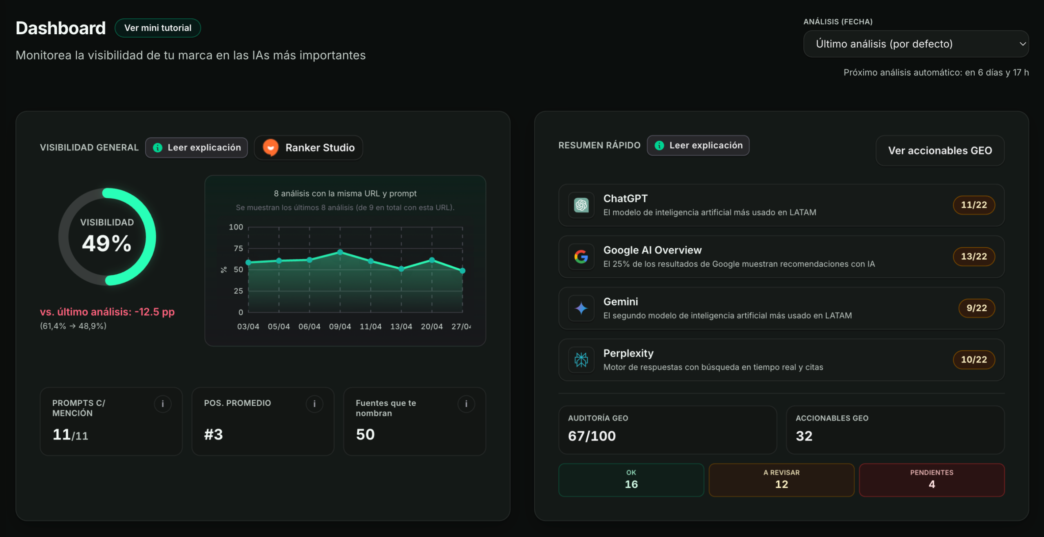
Task: Click the chevron on Último análisis selector
Action: (x=1022, y=44)
